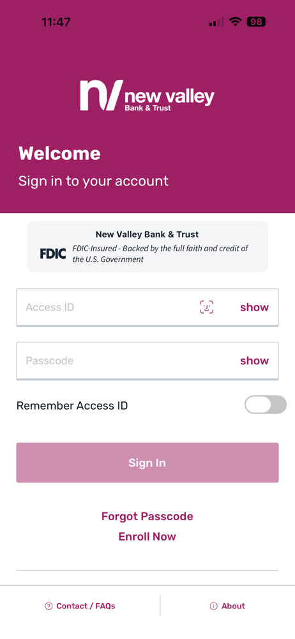Viewport: 295px width, 639px height.
Task: Tap the Face ID icon in Access ID field
Action: [207, 307]
